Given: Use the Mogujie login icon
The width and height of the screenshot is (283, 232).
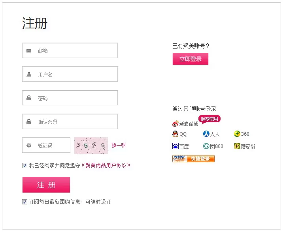Looking at the screenshot, I should click(237, 146).
